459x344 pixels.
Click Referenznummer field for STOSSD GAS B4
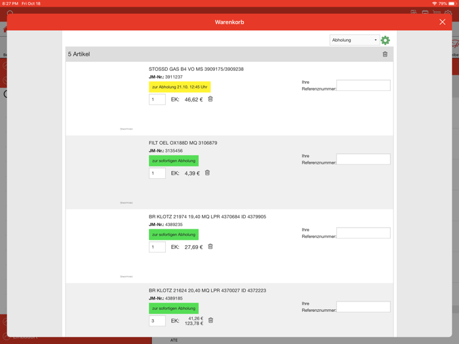pos(363,85)
